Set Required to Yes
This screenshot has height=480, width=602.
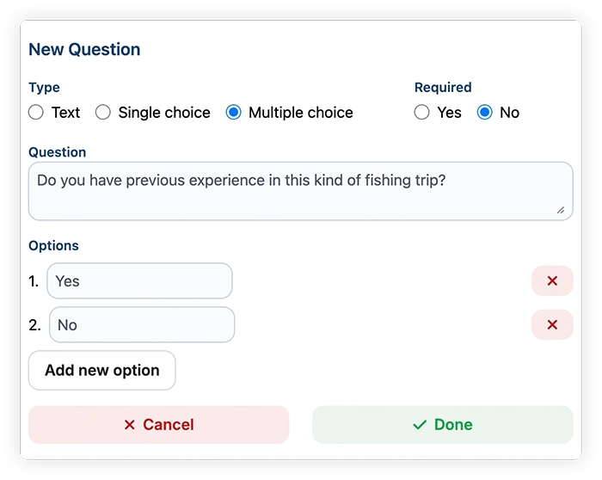click(x=422, y=113)
